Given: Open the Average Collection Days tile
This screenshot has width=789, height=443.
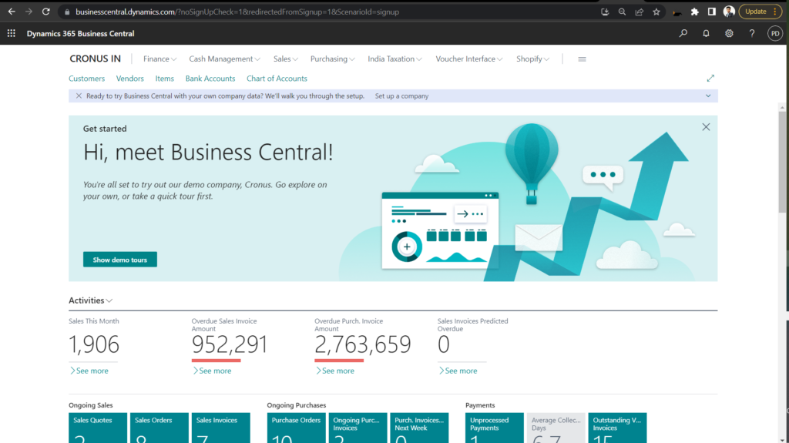Looking at the screenshot, I should point(556,428).
